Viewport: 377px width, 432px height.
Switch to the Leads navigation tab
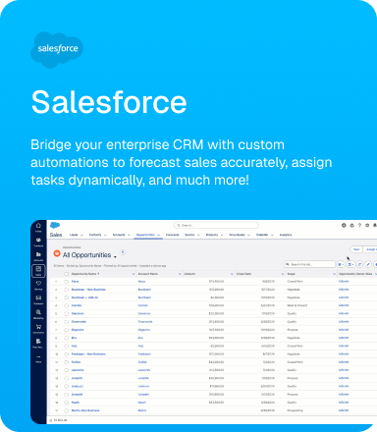pyautogui.click(x=74, y=235)
